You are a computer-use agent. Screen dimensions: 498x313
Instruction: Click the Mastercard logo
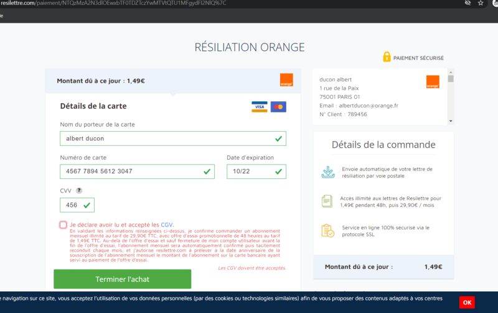pyautogui.click(x=278, y=107)
